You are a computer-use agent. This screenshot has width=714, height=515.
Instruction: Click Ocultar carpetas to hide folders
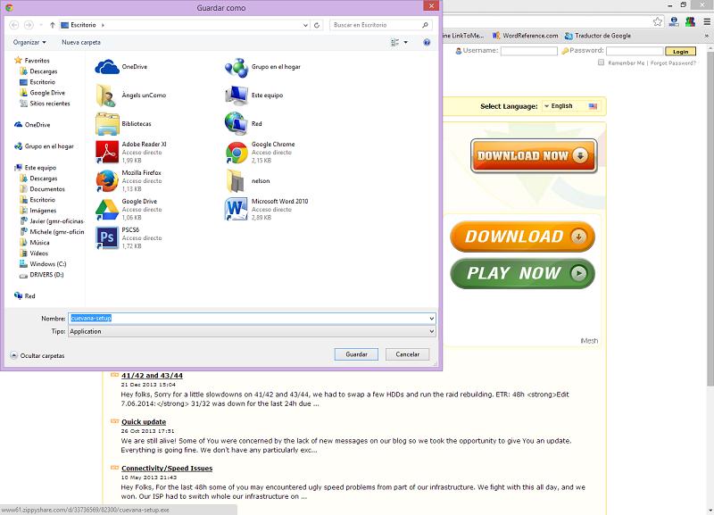[x=37, y=355]
